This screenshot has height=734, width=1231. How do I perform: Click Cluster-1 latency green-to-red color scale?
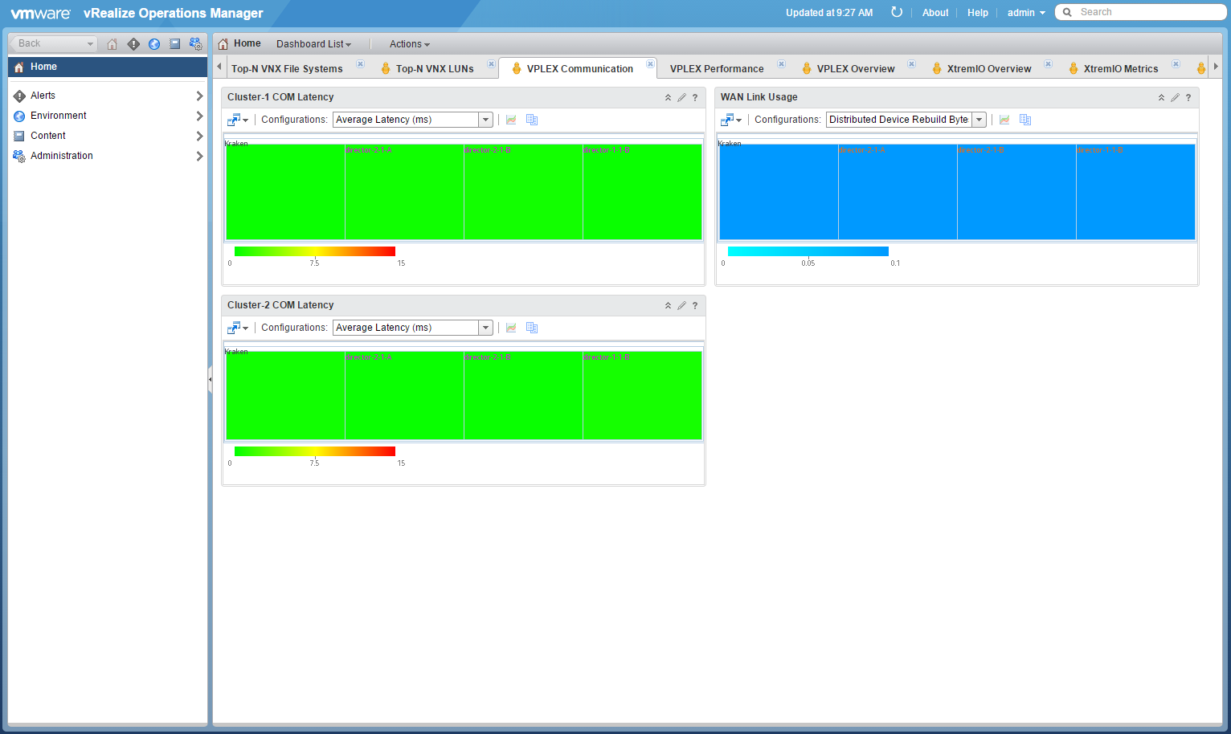click(315, 251)
